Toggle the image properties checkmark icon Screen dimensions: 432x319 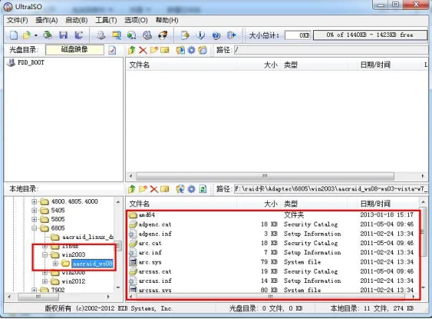click(112, 50)
